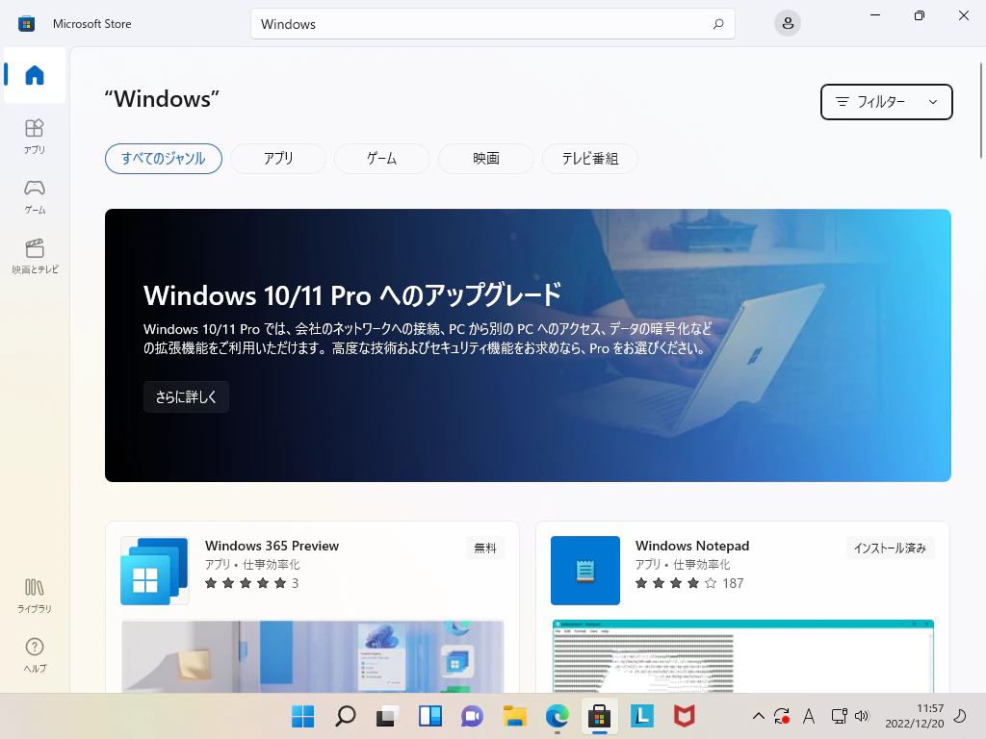The width and height of the screenshot is (986, 739).
Task: Open Windows 365 Preview screenshot thumbnail
Action: point(313,656)
